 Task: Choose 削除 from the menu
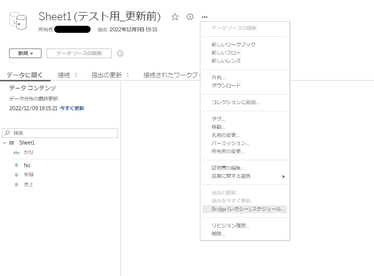point(218,234)
